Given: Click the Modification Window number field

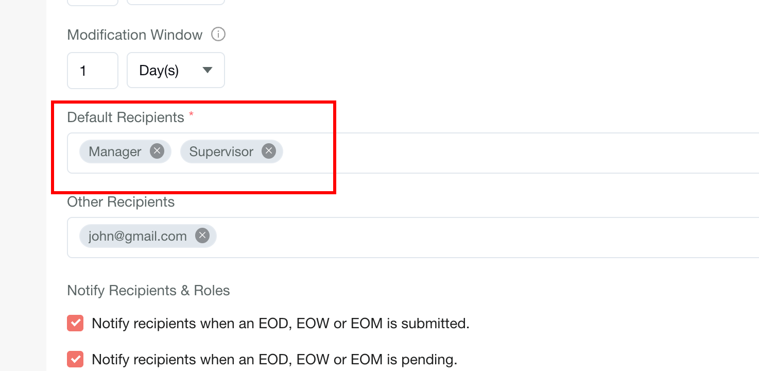Looking at the screenshot, I should 93,70.
